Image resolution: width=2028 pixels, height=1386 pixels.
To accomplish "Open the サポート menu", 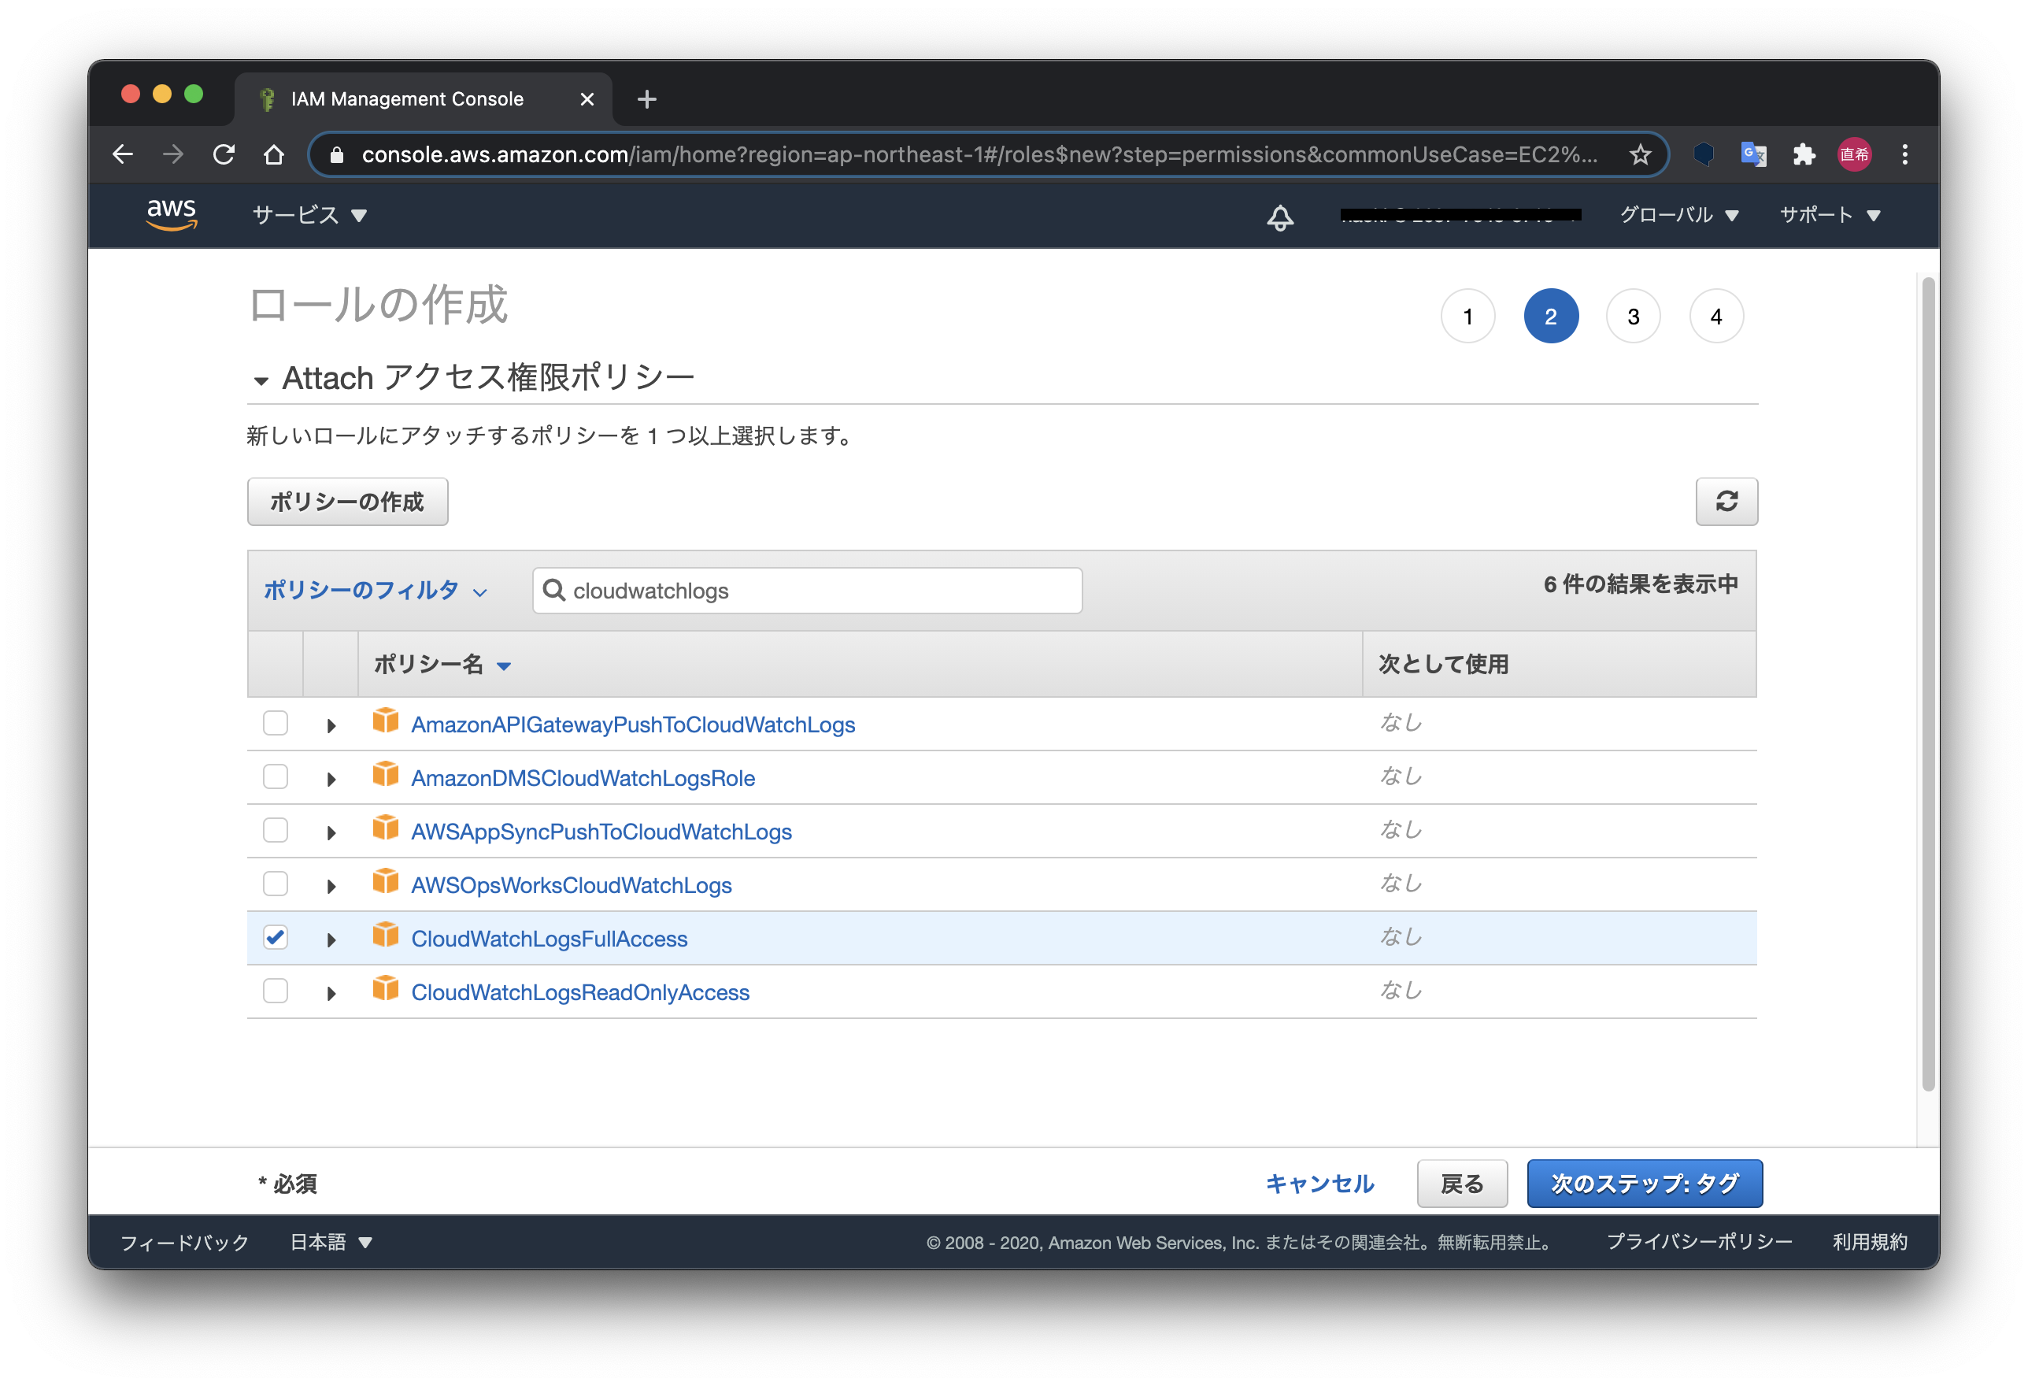I will pos(1829,215).
